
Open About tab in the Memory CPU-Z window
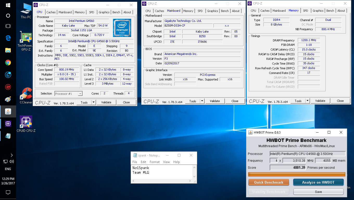coord(341,11)
